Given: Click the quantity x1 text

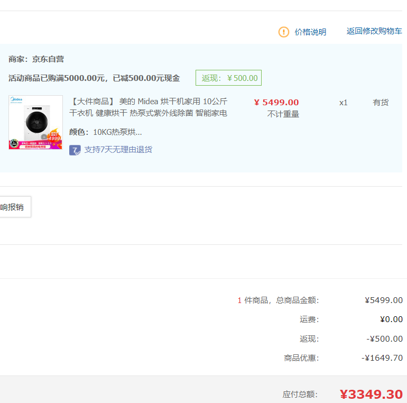Looking at the screenshot, I should [343, 103].
